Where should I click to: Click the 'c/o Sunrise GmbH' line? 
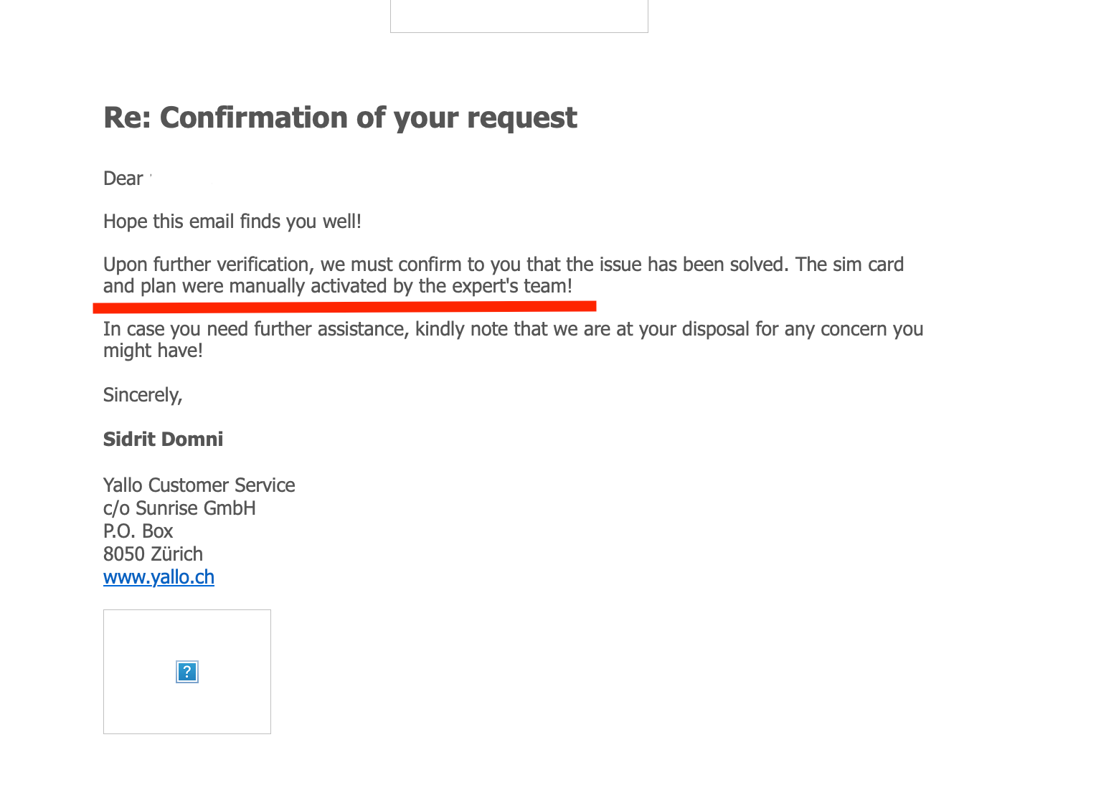pyautogui.click(x=179, y=508)
